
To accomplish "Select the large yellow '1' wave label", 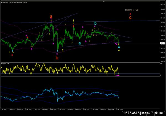I will coord(61,38).
